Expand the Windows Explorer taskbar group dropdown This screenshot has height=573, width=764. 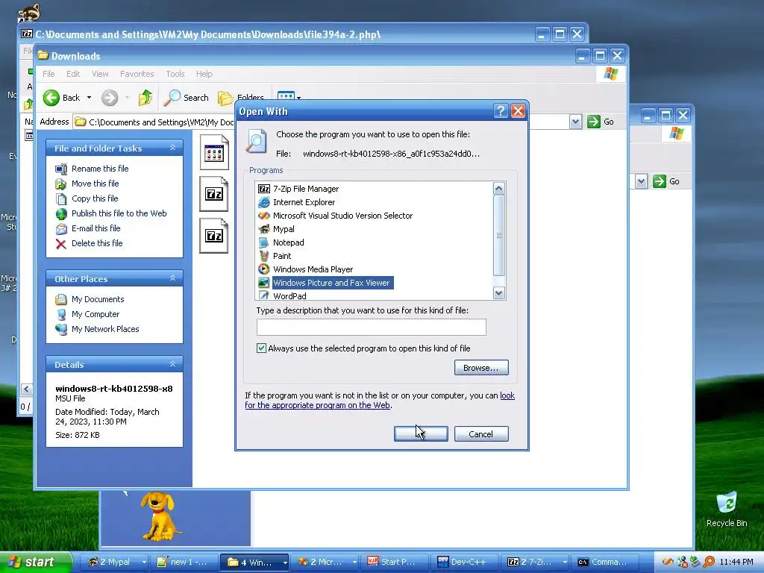pos(285,562)
